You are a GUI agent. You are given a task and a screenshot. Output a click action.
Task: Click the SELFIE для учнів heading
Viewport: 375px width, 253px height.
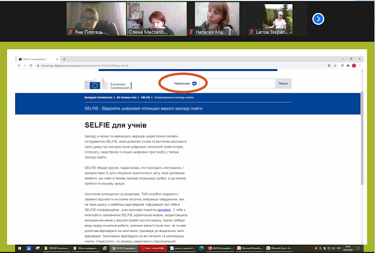coord(116,125)
